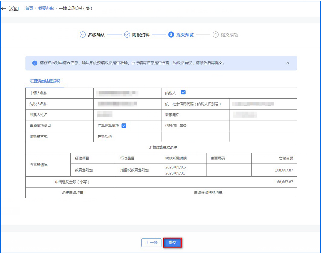Click the 退抵税方式 value 先抵后退 cell

point(105,137)
